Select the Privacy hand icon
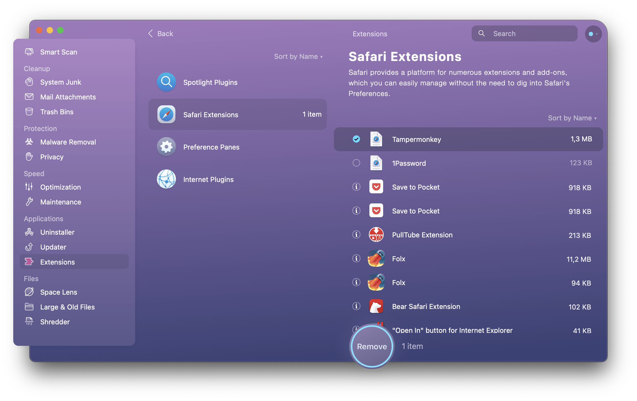Viewport: 637px width, 401px height. [29, 157]
